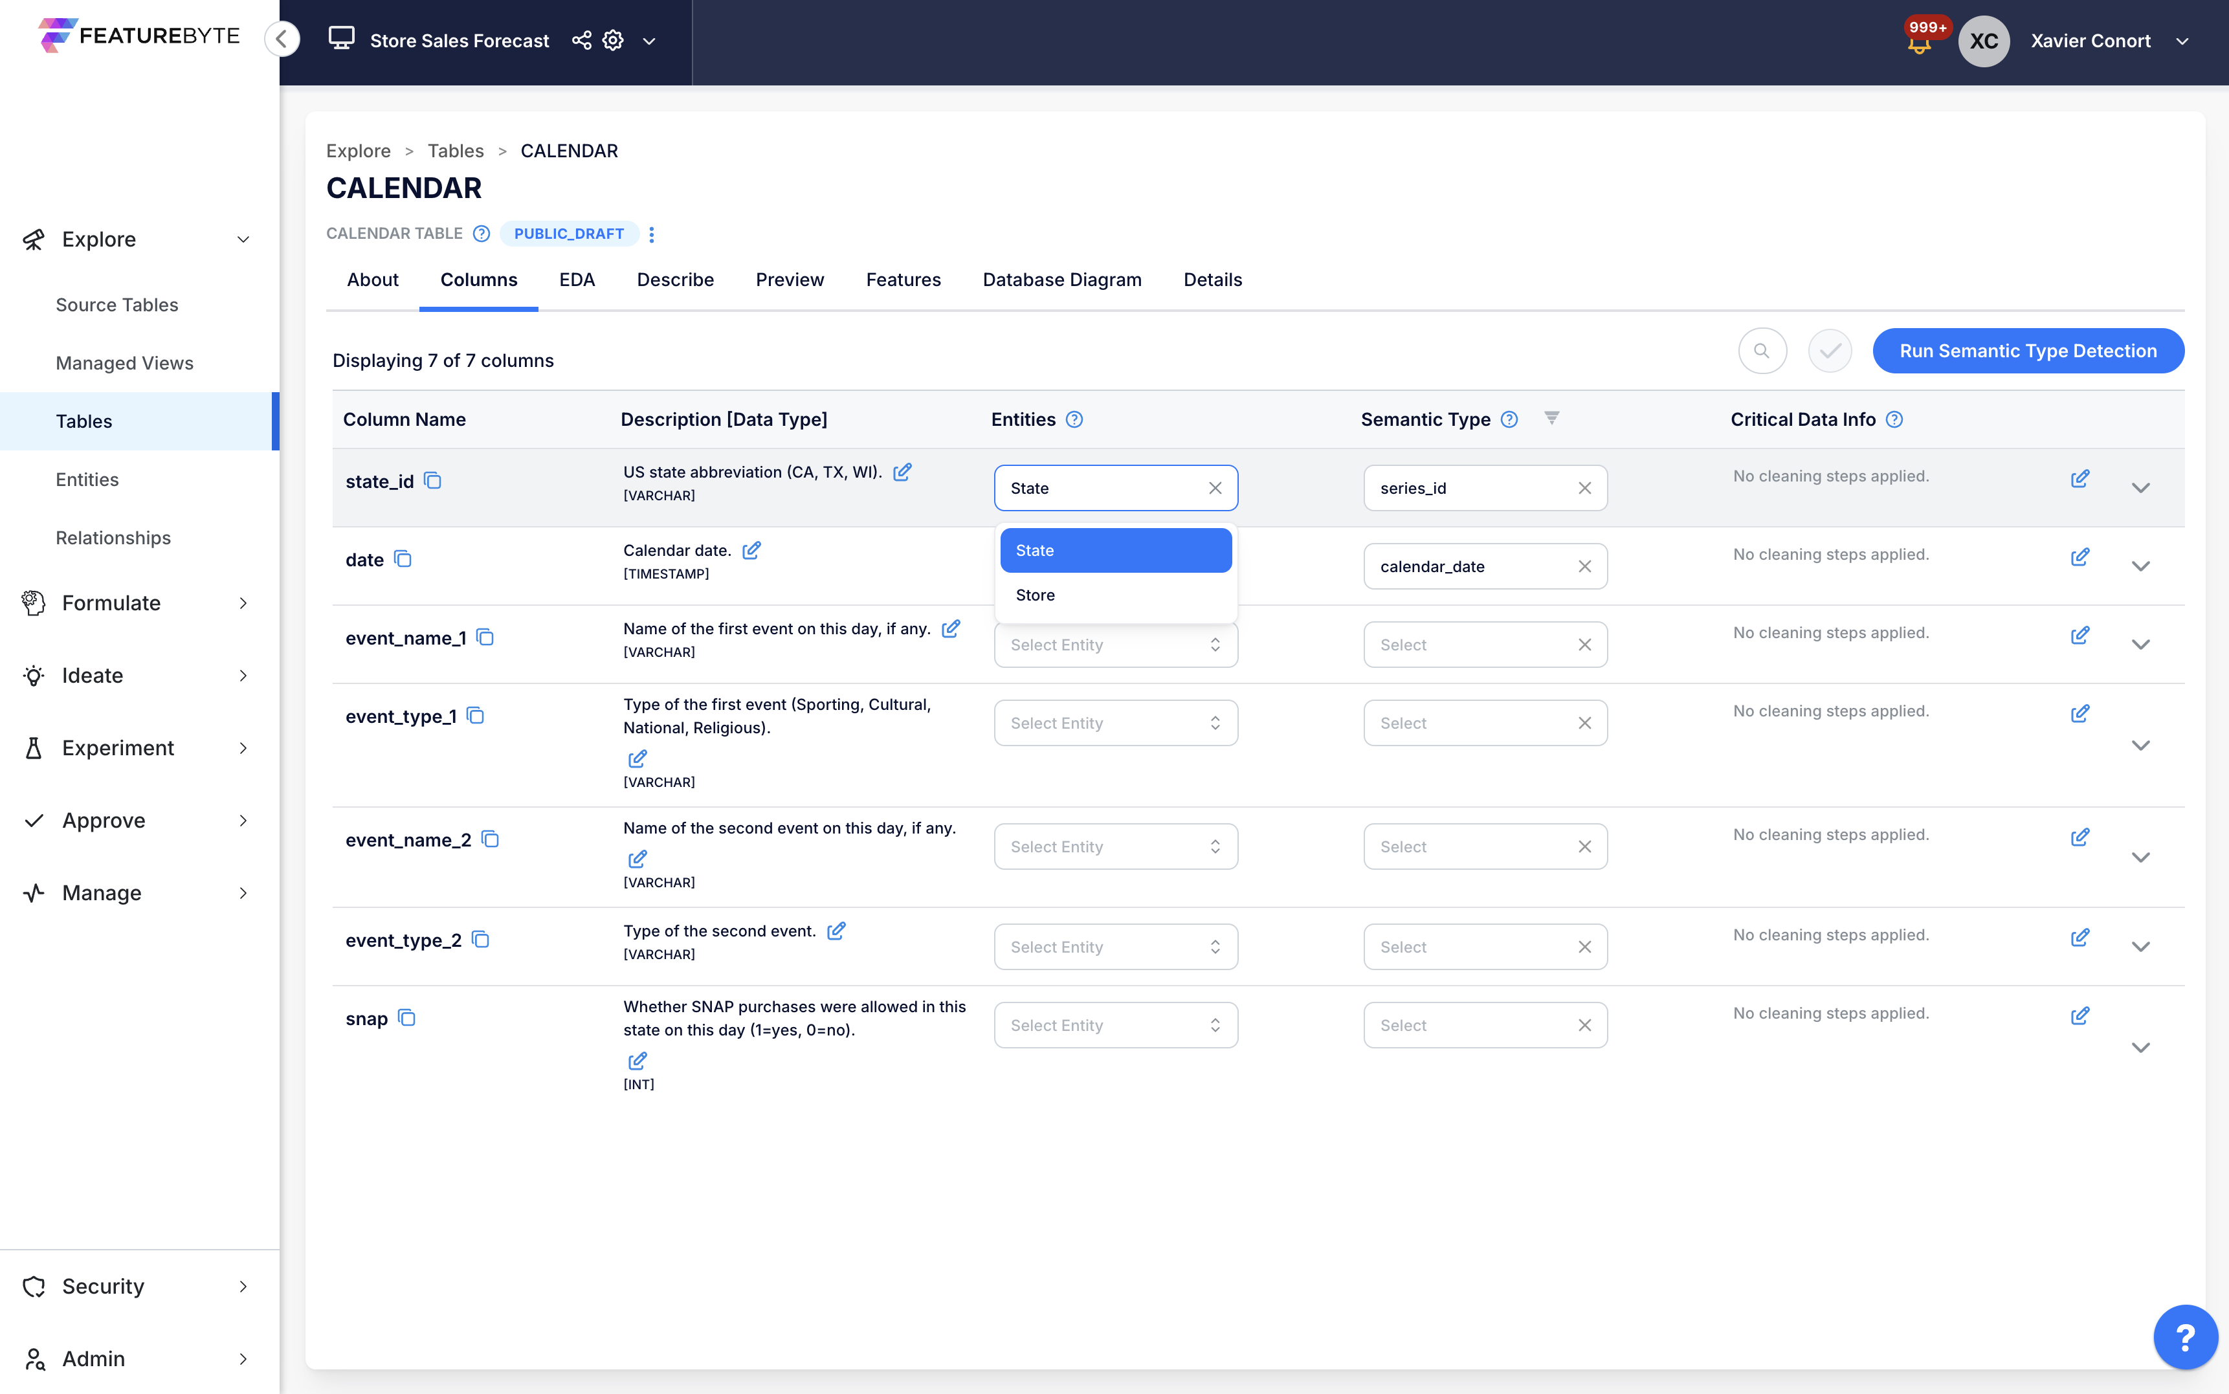Open the Select Entity dropdown for event_name_1
This screenshot has width=2229, height=1394.
(x=1115, y=643)
